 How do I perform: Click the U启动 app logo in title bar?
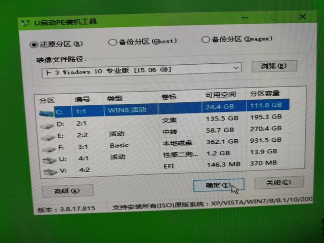coord(25,23)
